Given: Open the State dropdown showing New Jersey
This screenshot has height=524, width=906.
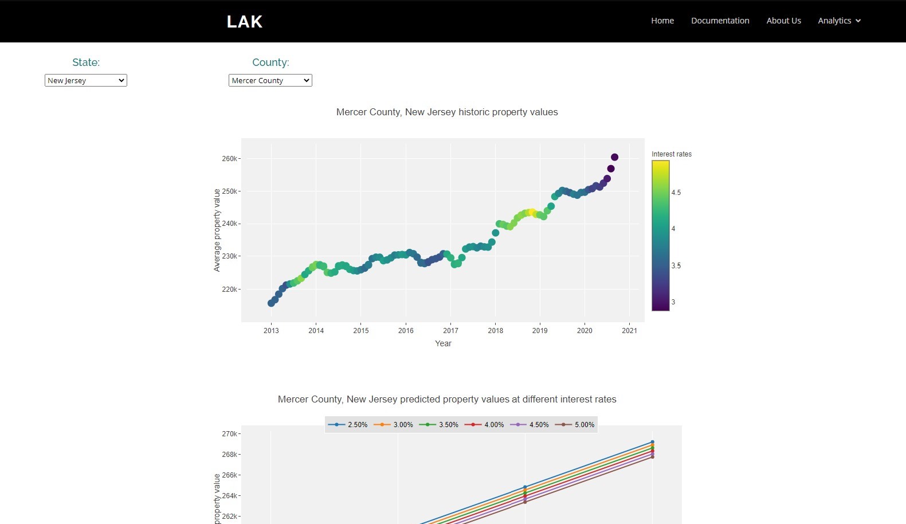Looking at the screenshot, I should [x=86, y=80].
